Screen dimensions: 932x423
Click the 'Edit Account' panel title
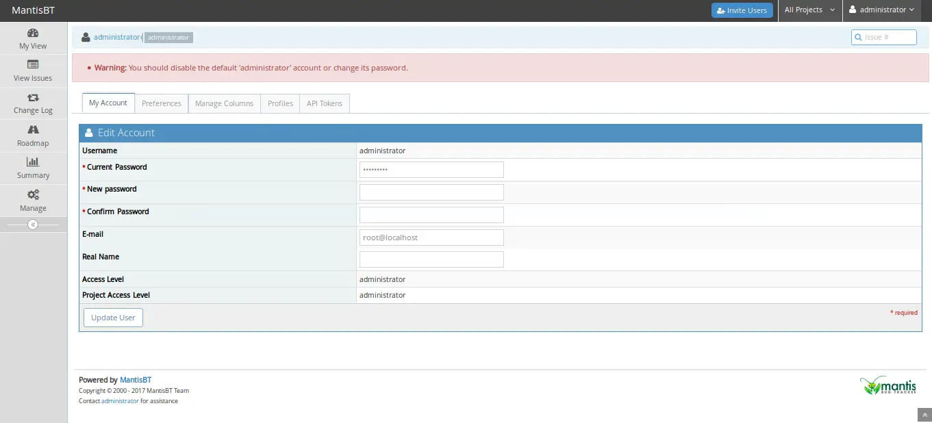126,133
